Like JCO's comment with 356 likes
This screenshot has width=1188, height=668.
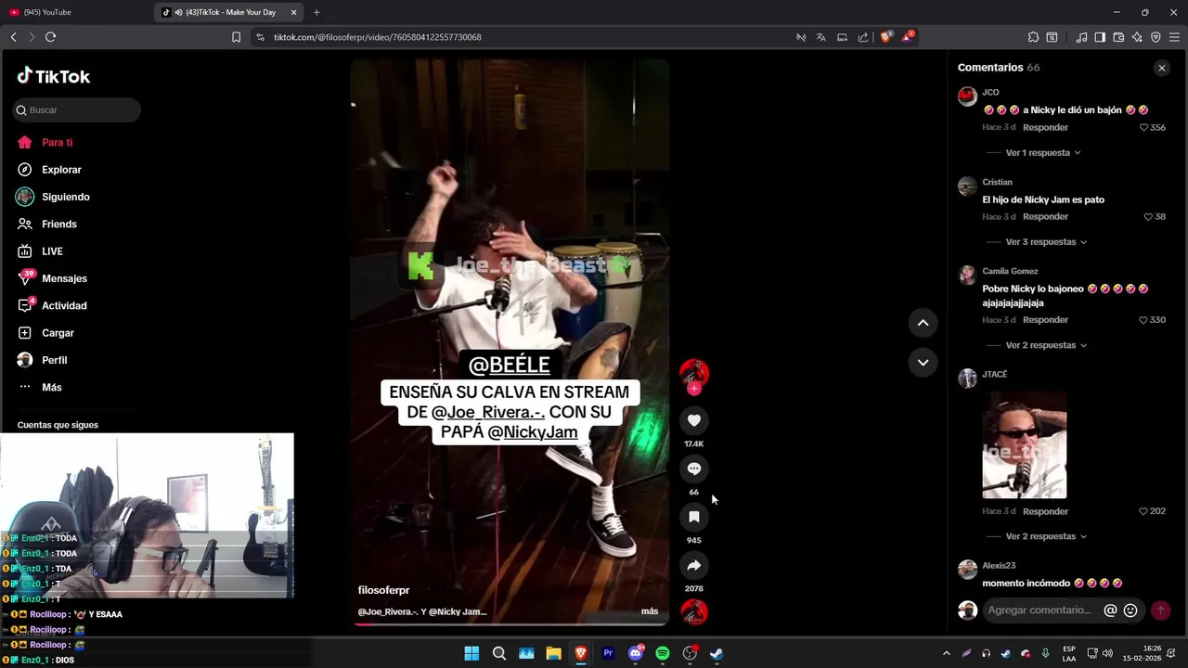pos(1144,127)
